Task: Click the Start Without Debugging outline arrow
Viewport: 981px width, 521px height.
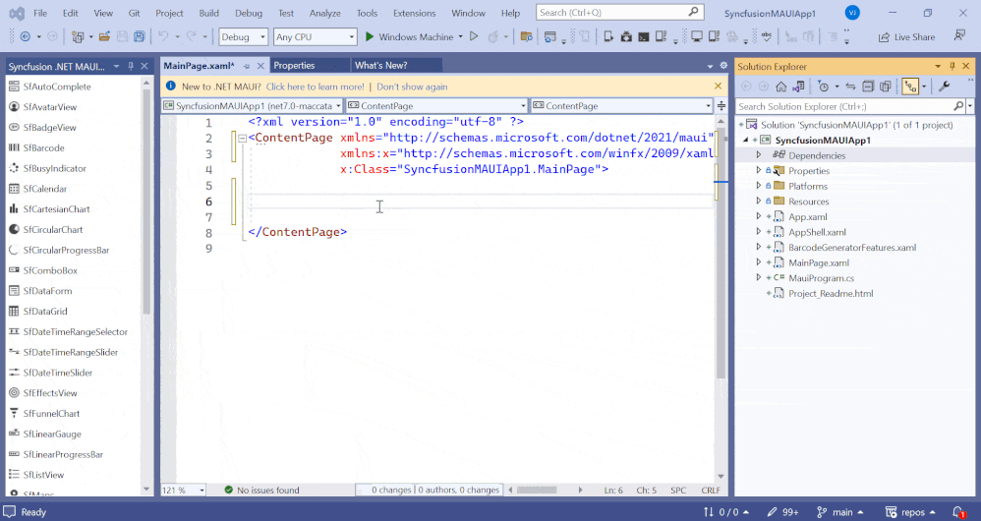Action: (474, 37)
